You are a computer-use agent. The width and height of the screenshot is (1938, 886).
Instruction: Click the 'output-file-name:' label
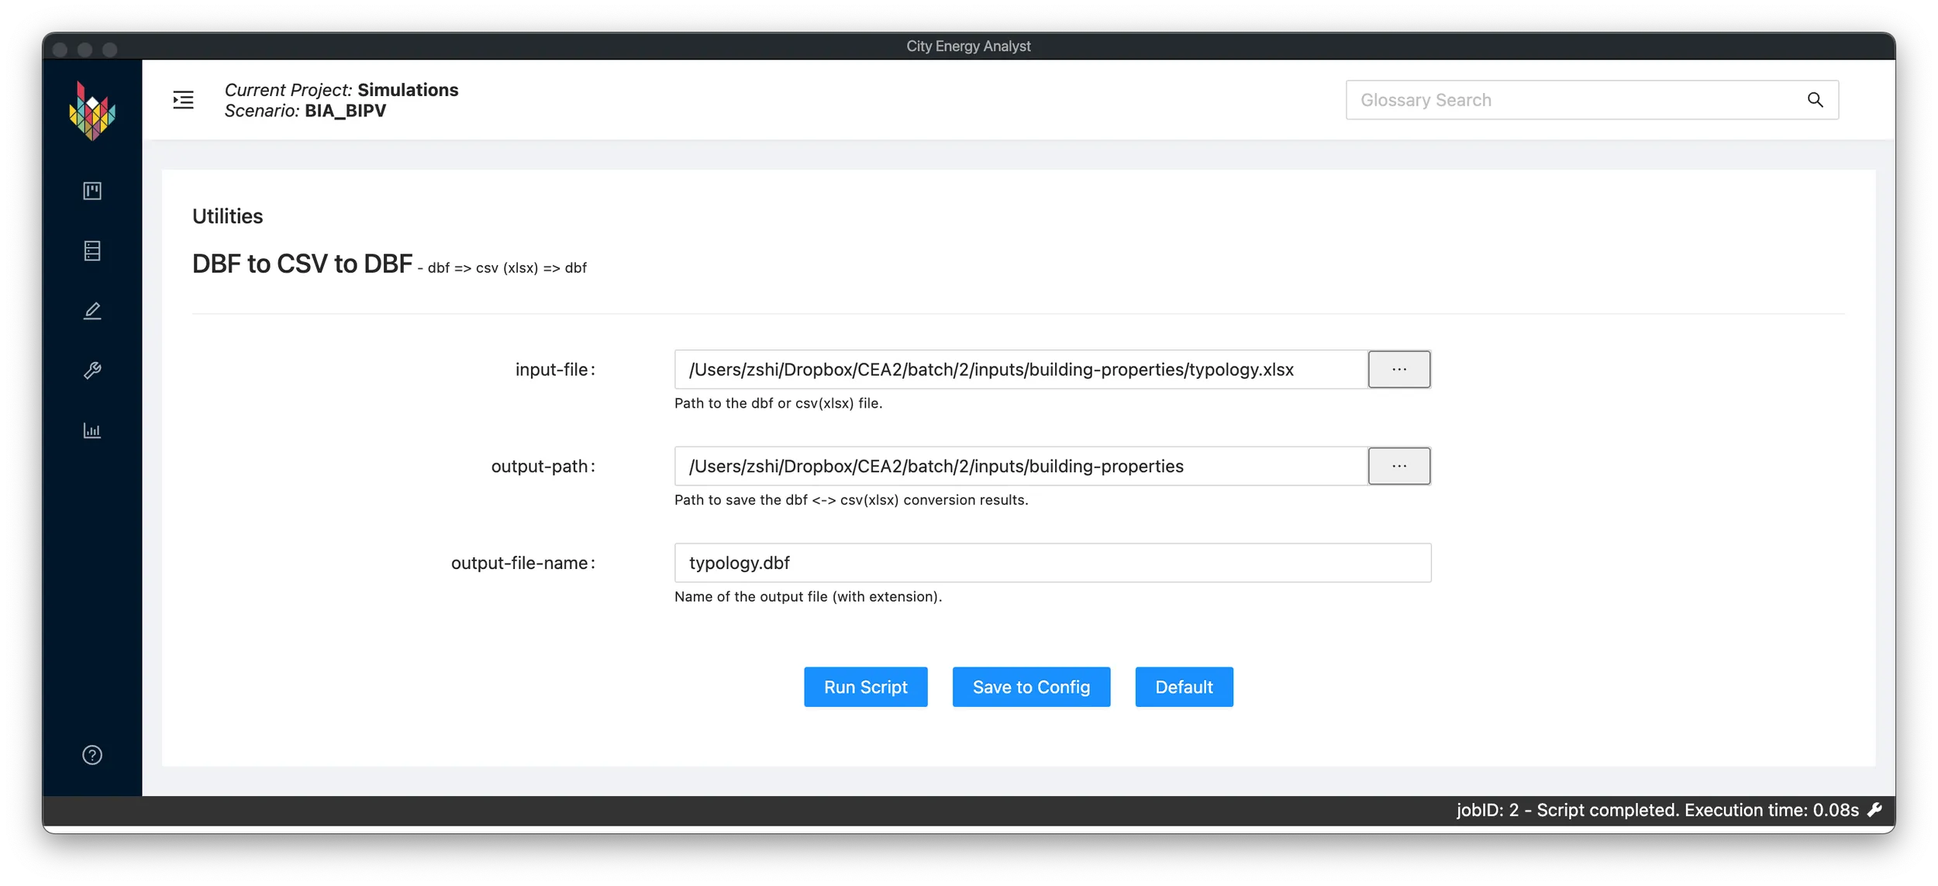[x=523, y=563]
